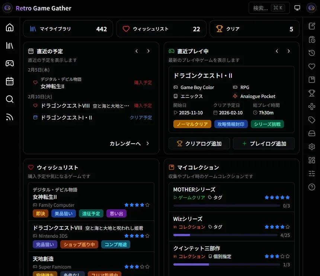Open the クリア 5 card
320x276 pixels.
[255, 29]
